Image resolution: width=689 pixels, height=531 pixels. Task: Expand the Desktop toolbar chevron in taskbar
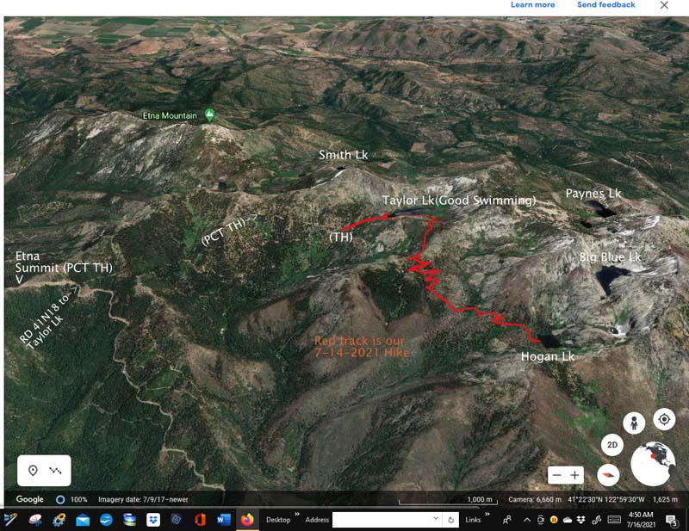297,517
